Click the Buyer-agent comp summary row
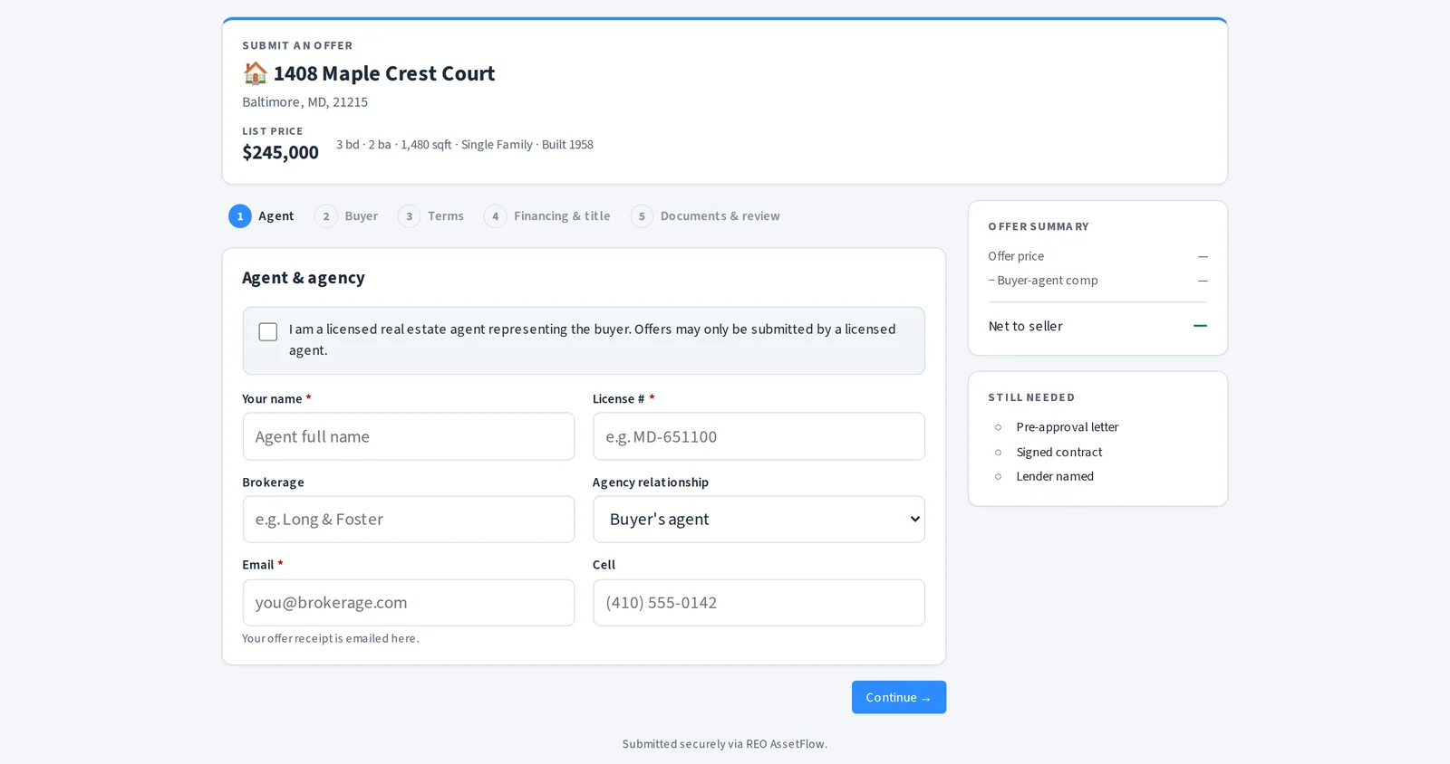Screen dimensions: 1450x764 click(x=1097, y=281)
